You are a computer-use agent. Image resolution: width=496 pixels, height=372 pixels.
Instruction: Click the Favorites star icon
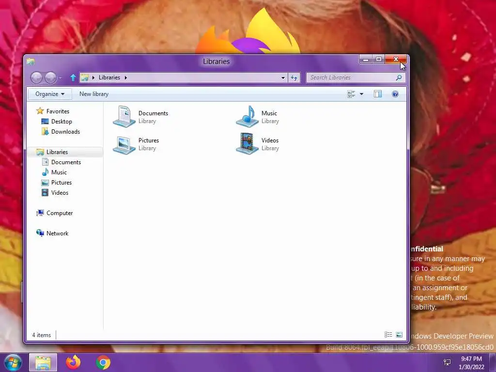(x=40, y=111)
